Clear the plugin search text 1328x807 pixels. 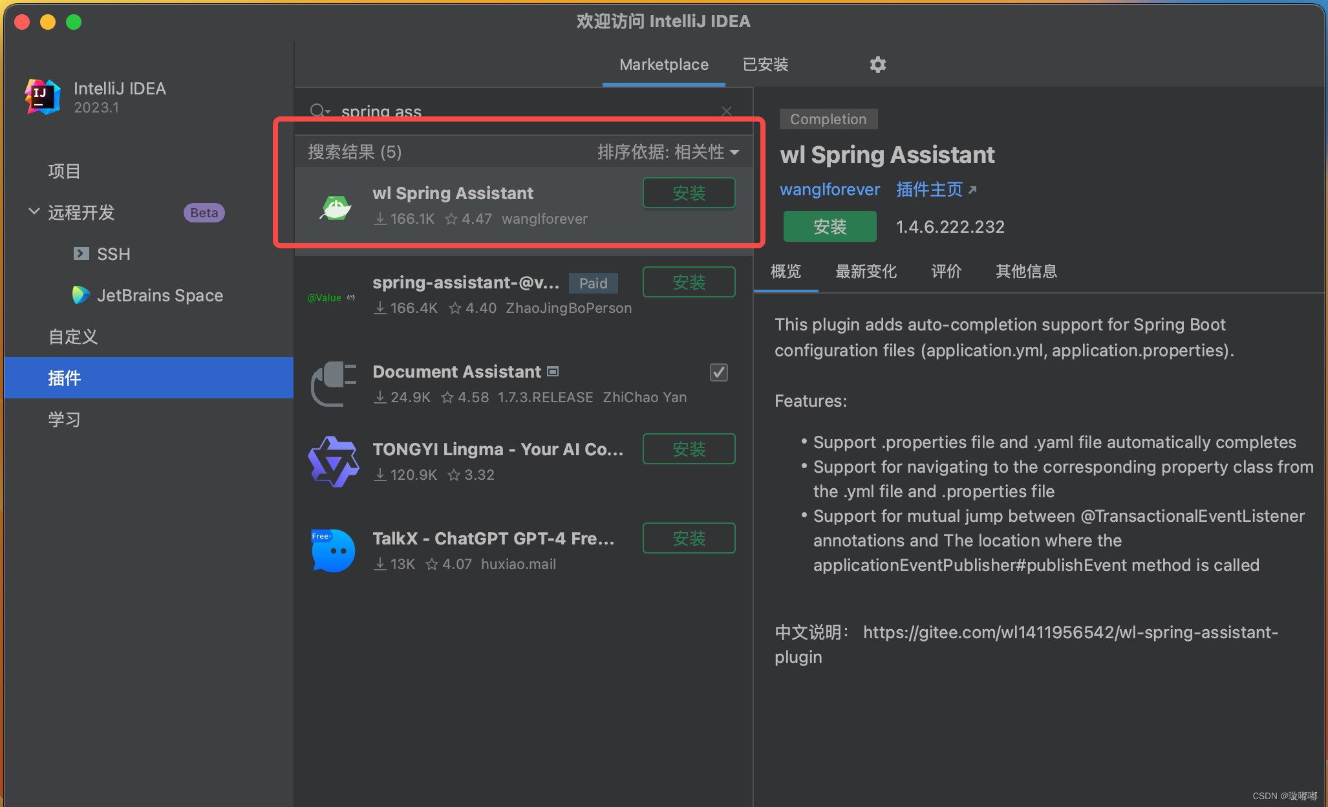[x=727, y=111]
